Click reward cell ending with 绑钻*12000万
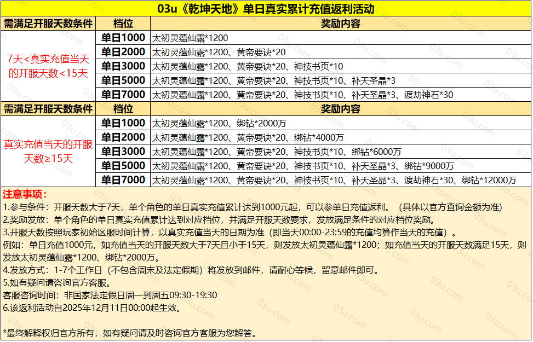533x342 pixels. pyautogui.click(x=334, y=180)
